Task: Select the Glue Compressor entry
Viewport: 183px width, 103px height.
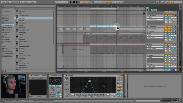Action: 23,63
